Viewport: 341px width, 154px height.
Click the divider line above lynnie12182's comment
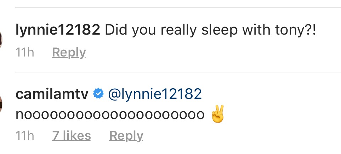coord(178,8)
